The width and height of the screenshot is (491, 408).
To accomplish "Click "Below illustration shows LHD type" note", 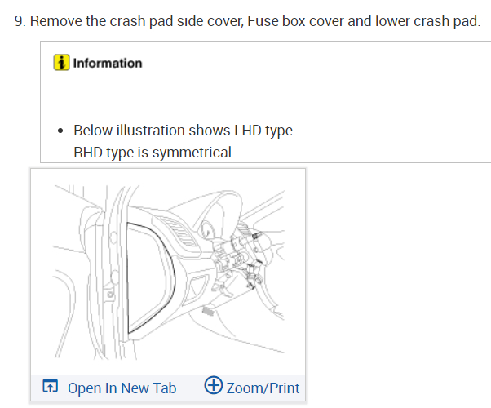I will (x=184, y=131).
